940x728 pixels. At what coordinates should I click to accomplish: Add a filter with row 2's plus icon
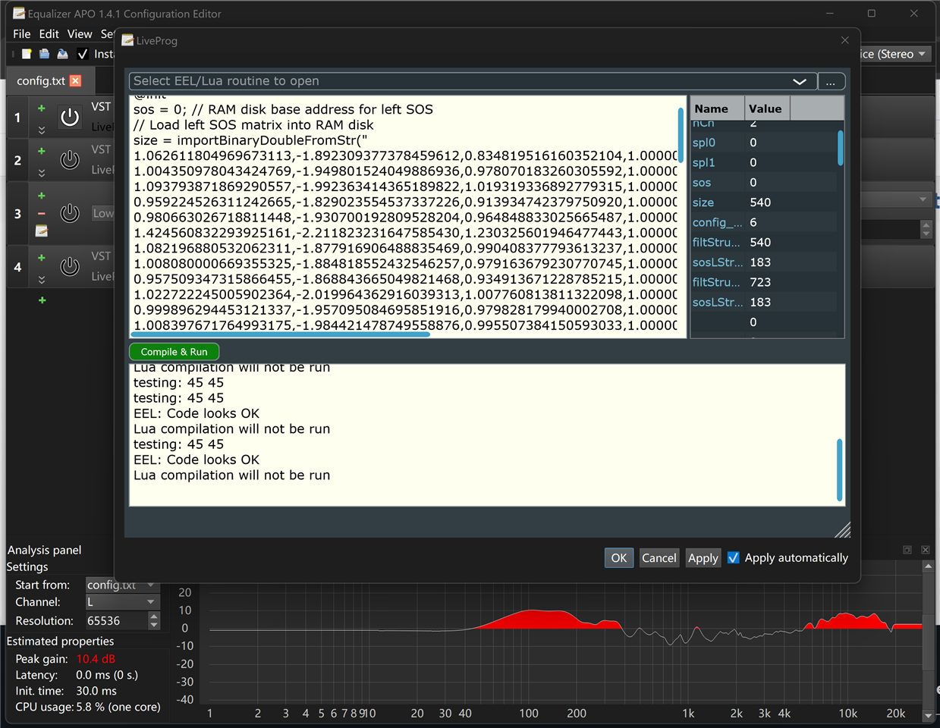pyautogui.click(x=42, y=151)
